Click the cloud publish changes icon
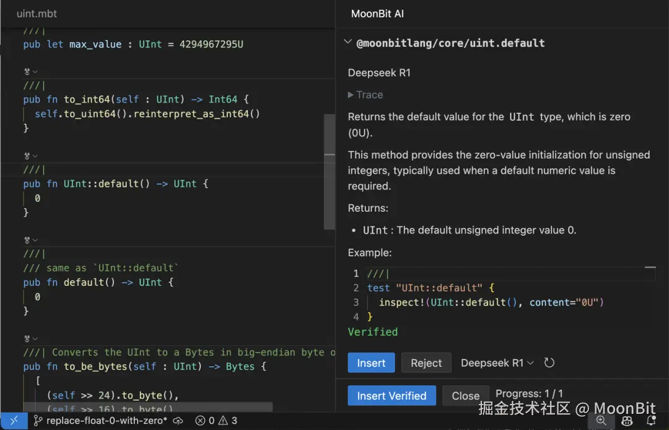Viewport: 669px width, 430px height. pyautogui.click(x=178, y=421)
